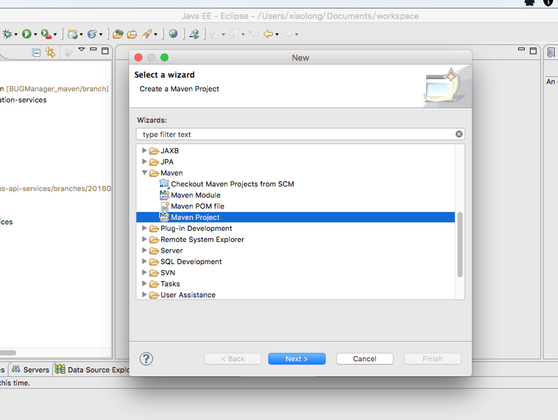Clear the filter text with X icon
Image resolution: width=558 pixels, height=420 pixels.
[x=459, y=134]
